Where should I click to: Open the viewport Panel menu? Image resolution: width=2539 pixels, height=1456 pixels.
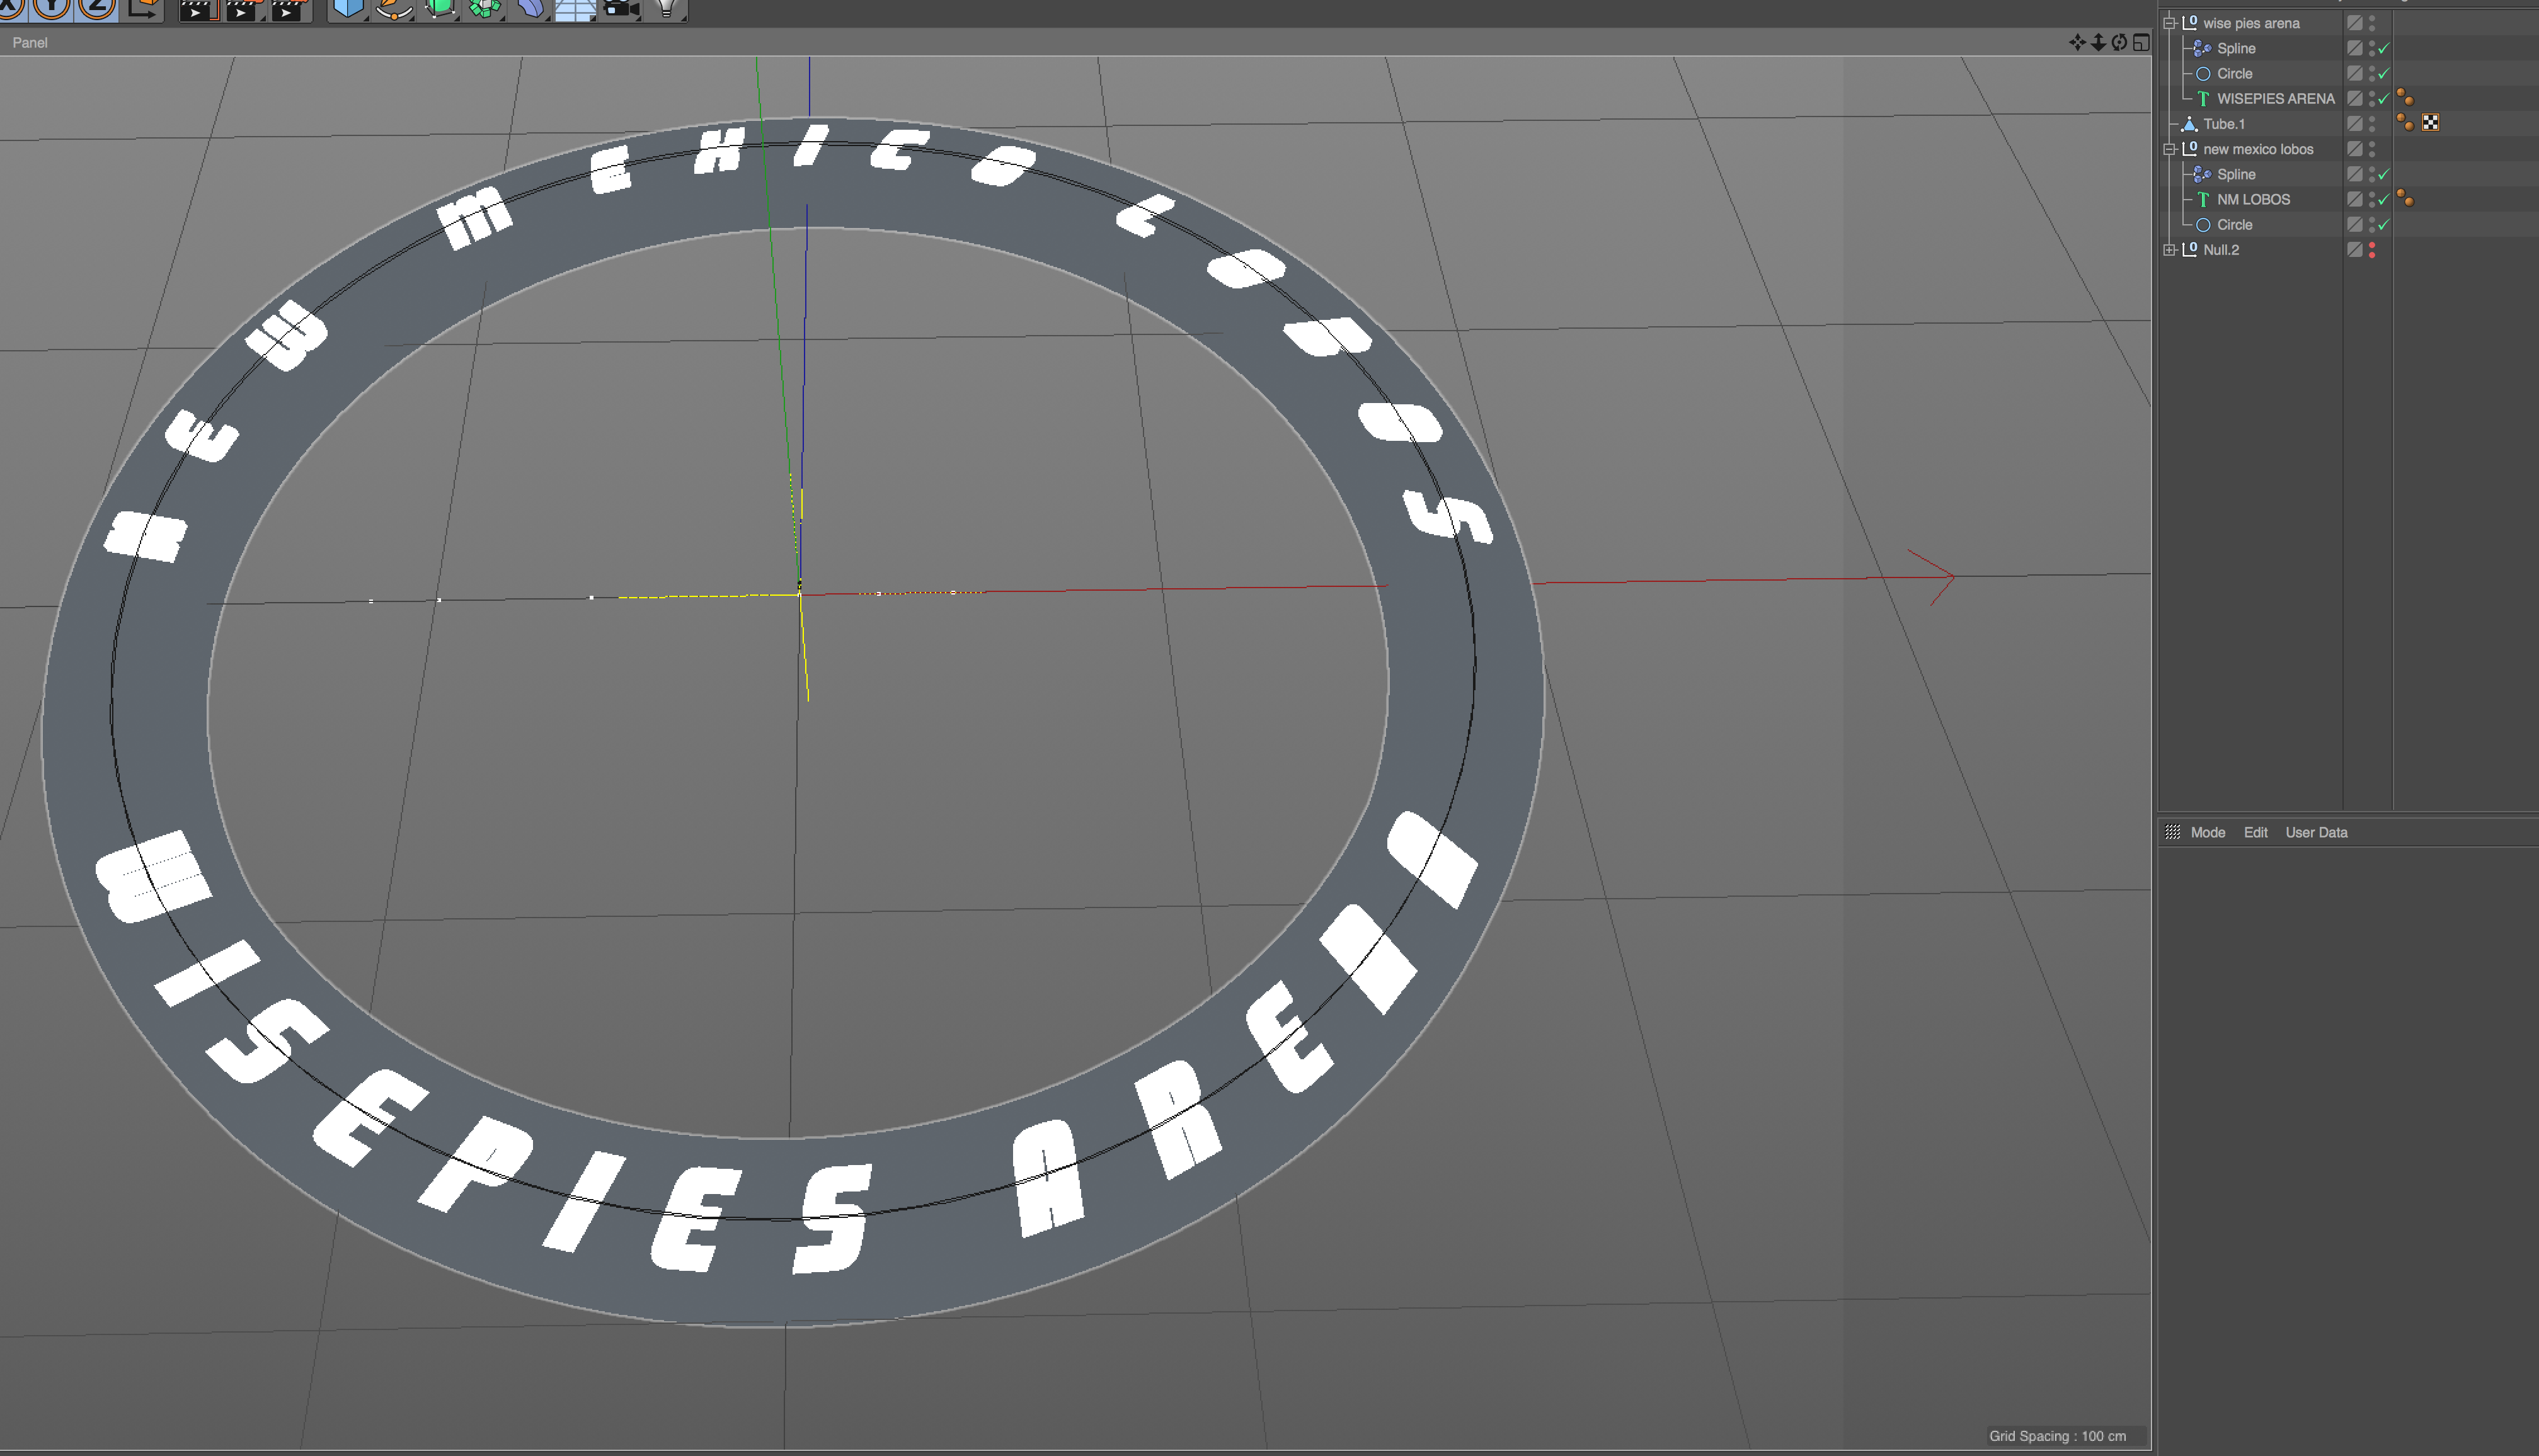pyautogui.click(x=30, y=42)
